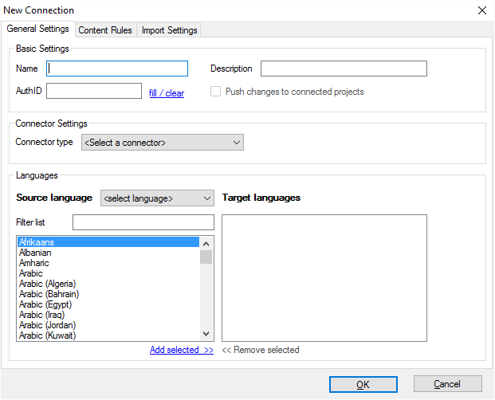Click the fill / clear link

pos(167,93)
